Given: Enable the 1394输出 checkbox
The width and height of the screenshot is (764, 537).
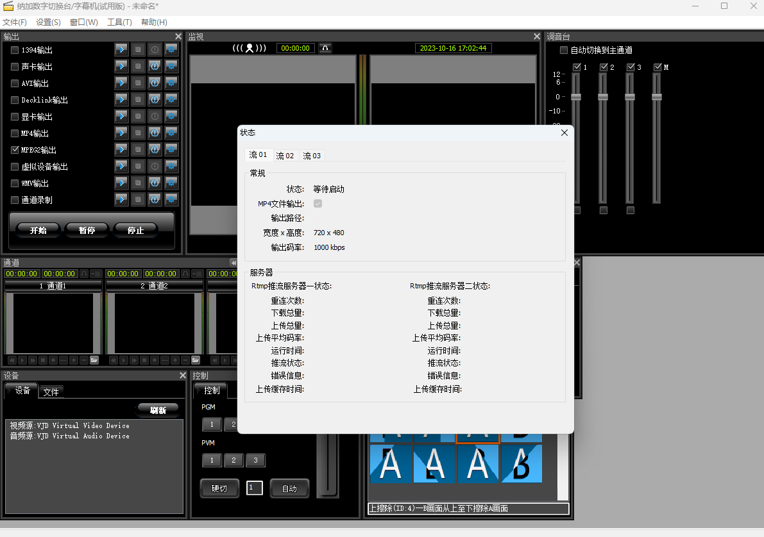Looking at the screenshot, I should [15, 49].
